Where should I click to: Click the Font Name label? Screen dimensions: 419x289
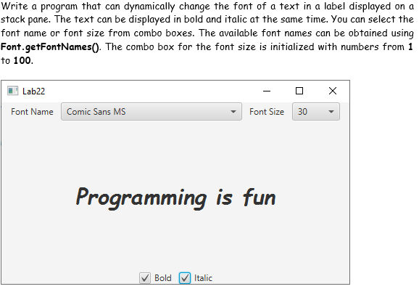coord(32,112)
